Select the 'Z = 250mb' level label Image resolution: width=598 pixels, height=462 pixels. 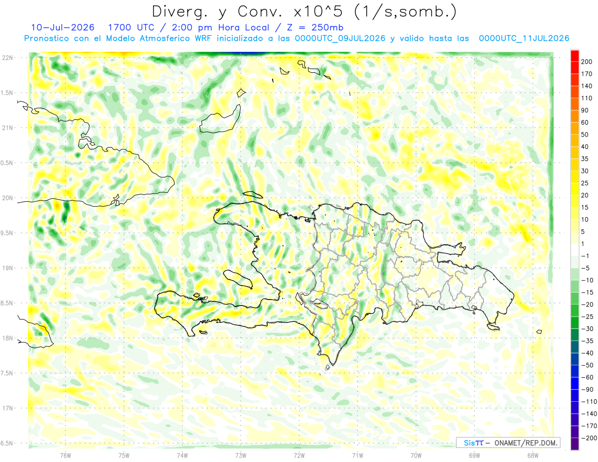(x=315, y=27)
